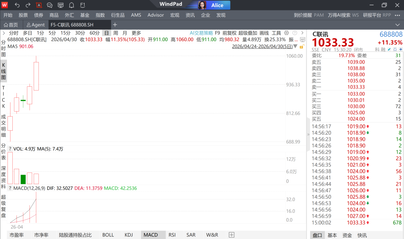Click AI交易策略 link

[x=201, y=33]
